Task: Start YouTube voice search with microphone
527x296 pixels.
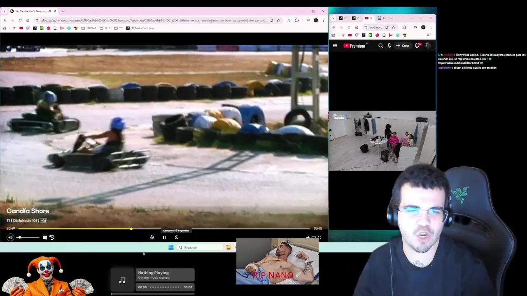Action: tap(389, 46)
